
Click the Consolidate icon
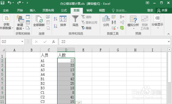[122, 17]
